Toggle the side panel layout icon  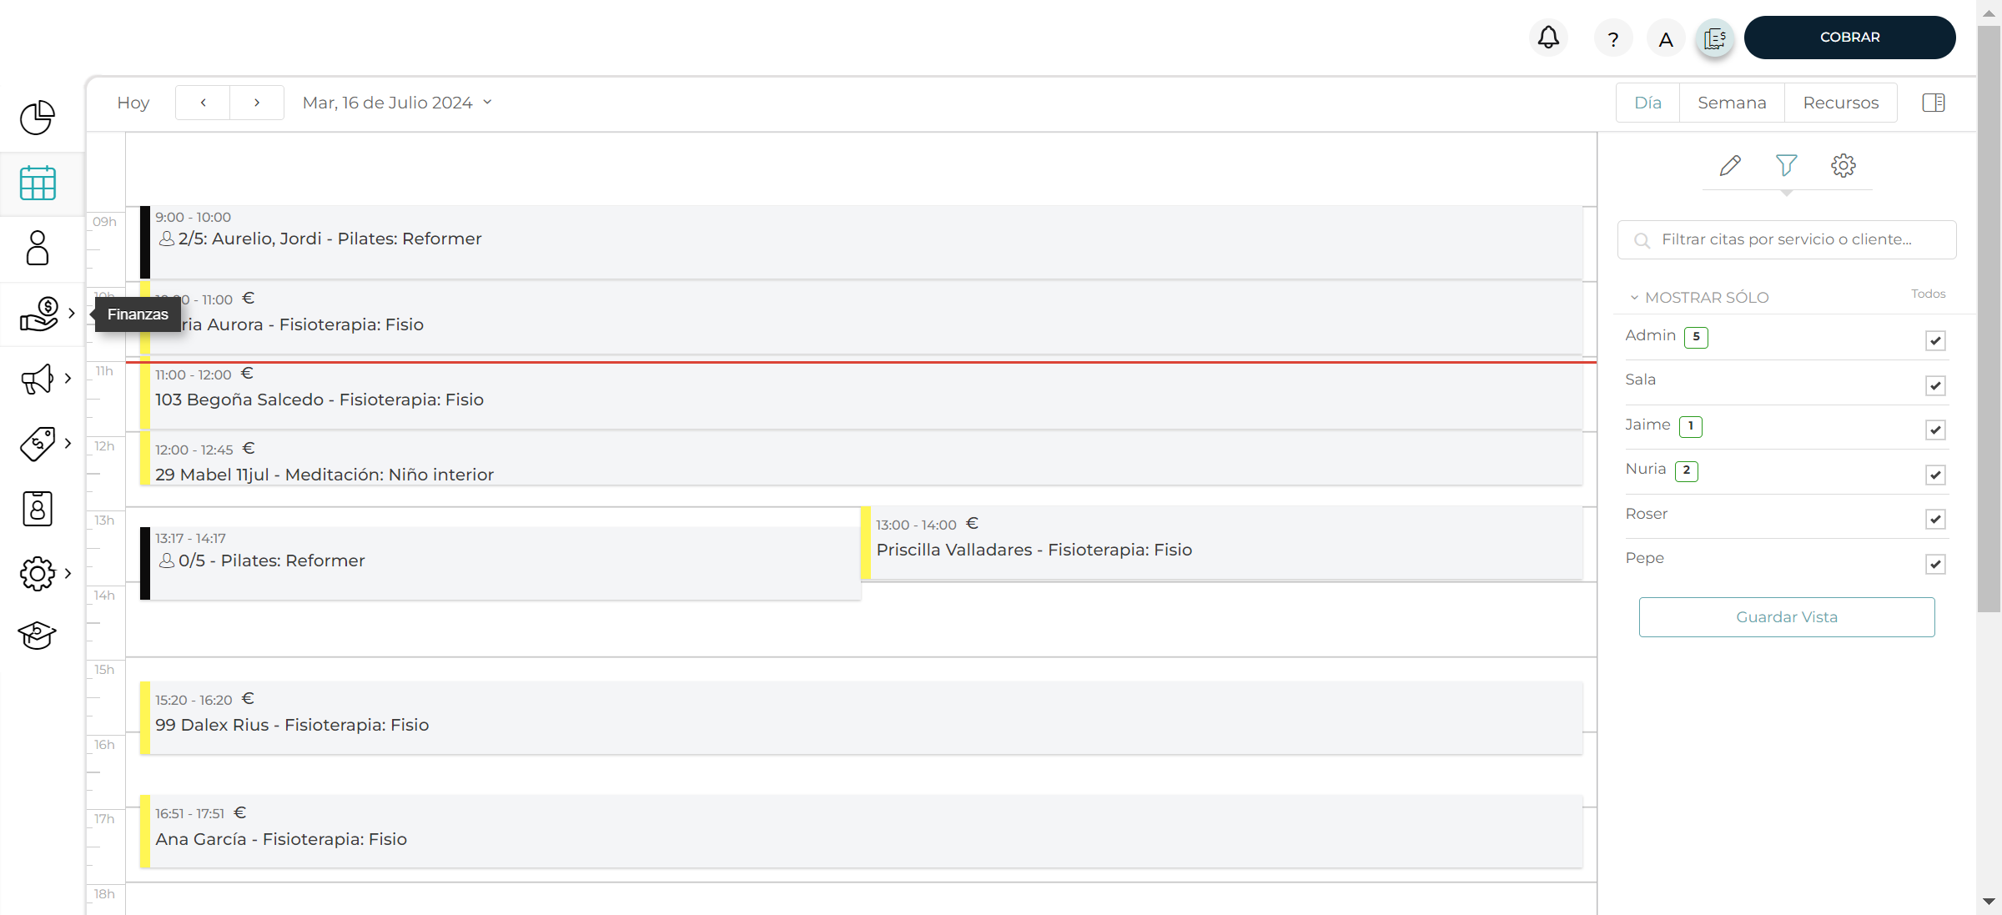pos(1934,103)
